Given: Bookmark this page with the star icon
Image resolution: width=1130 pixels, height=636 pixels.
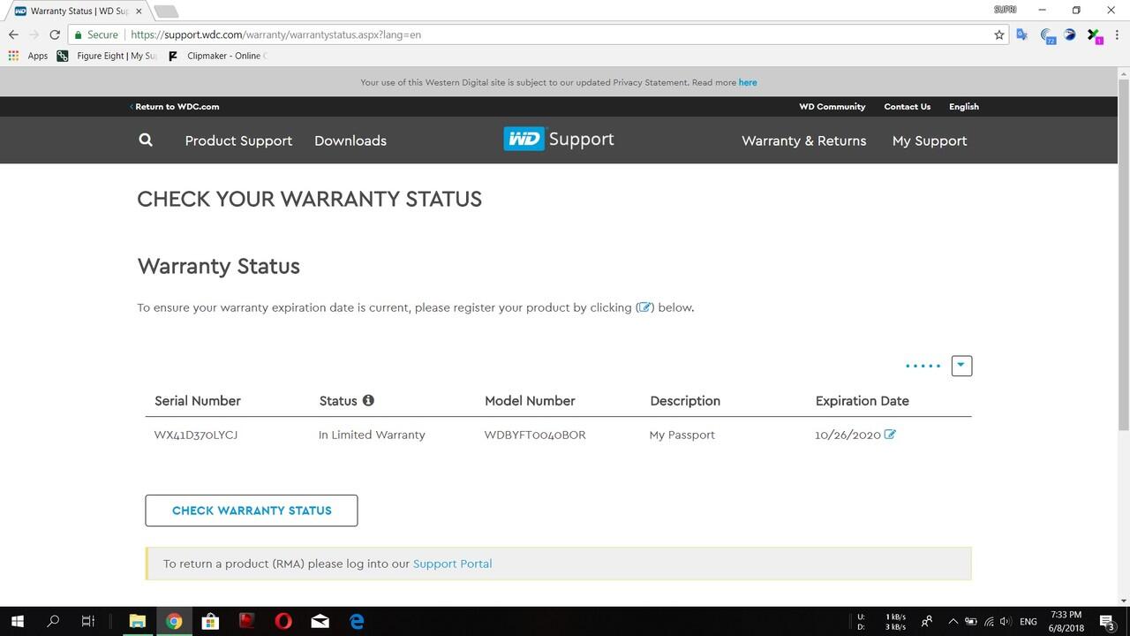Looking at the screenshot, I should tap(999, 35).
